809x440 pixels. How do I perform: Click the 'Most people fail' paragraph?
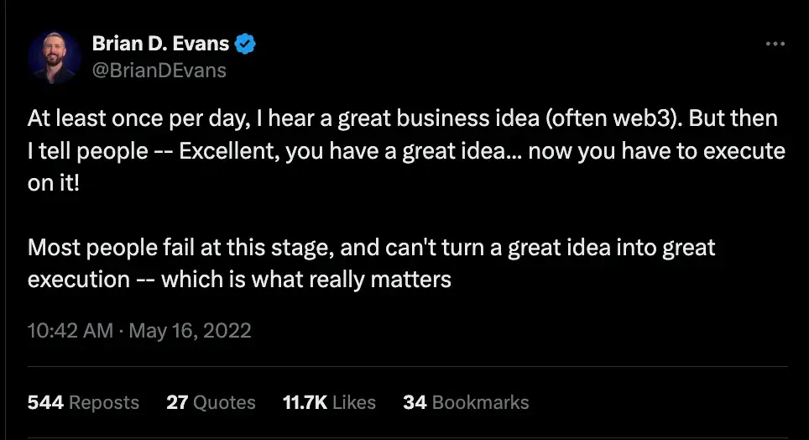coord(369,248)
